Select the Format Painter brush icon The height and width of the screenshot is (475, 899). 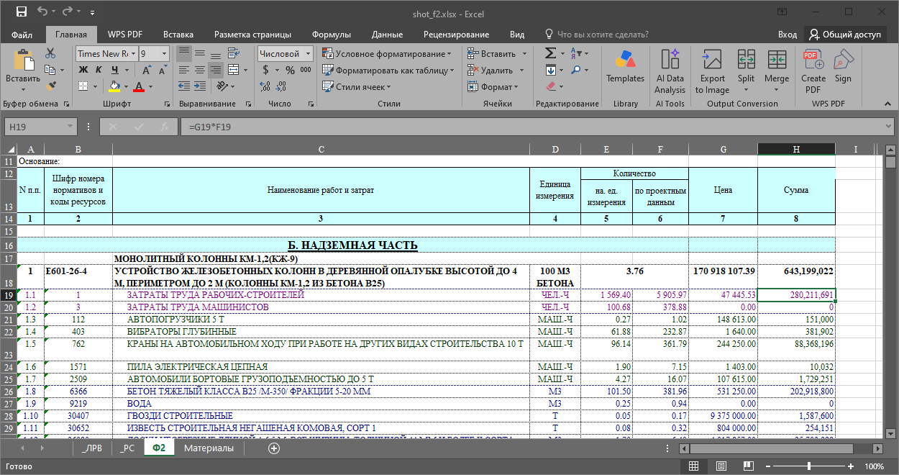click(50, 86)
